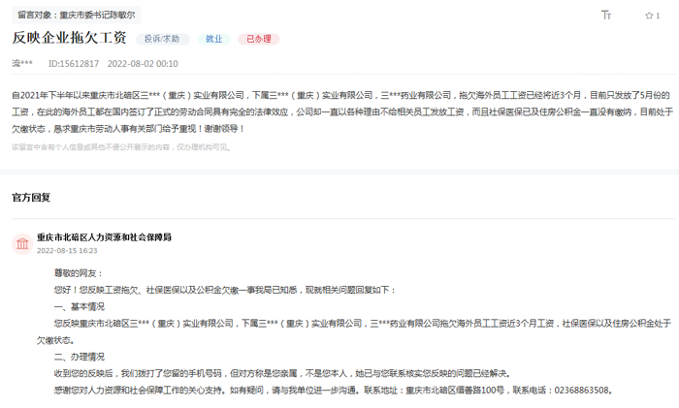Image resolution: width=679 pixels, height=408 pixels.
Task: Select the '投诉/求助' category tag
Action: click(162, 39)
